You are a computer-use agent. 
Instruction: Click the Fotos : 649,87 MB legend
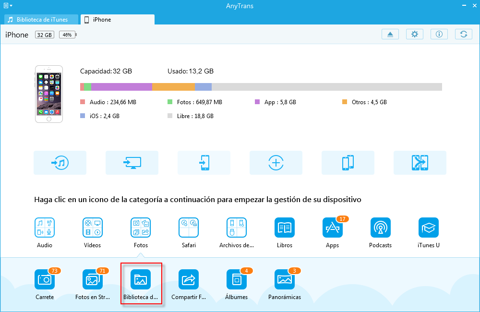[195, 102]
